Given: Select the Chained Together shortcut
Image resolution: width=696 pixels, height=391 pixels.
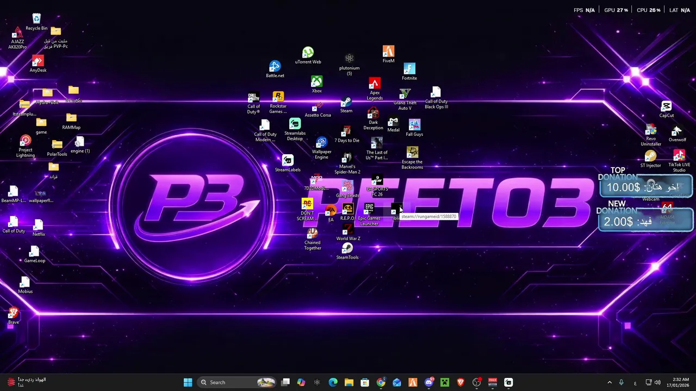Looking at the screenshot, I should tap(312, 239).
